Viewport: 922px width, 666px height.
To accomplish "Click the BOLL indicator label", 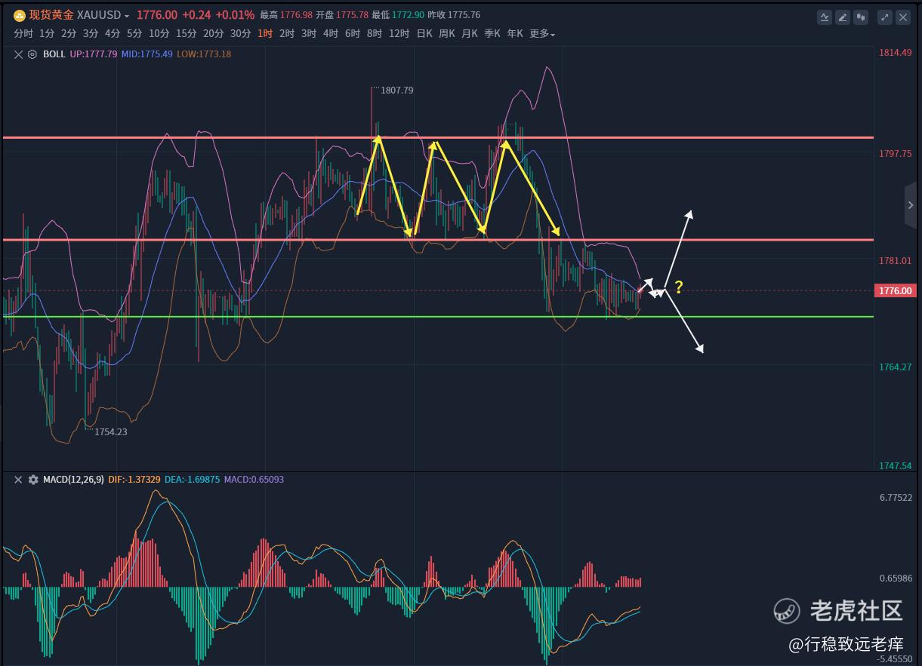I will [x=54, y=54].
